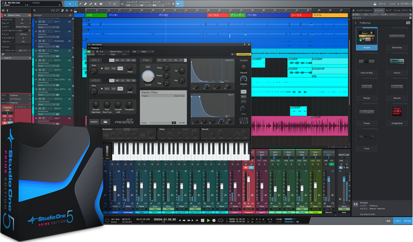
Task: Toggle the Presence mixer channel record button
Action: pos(246,168)
